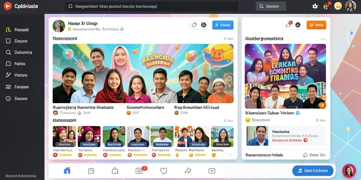Click the checkmark screen icon in bottom bar

212,171
